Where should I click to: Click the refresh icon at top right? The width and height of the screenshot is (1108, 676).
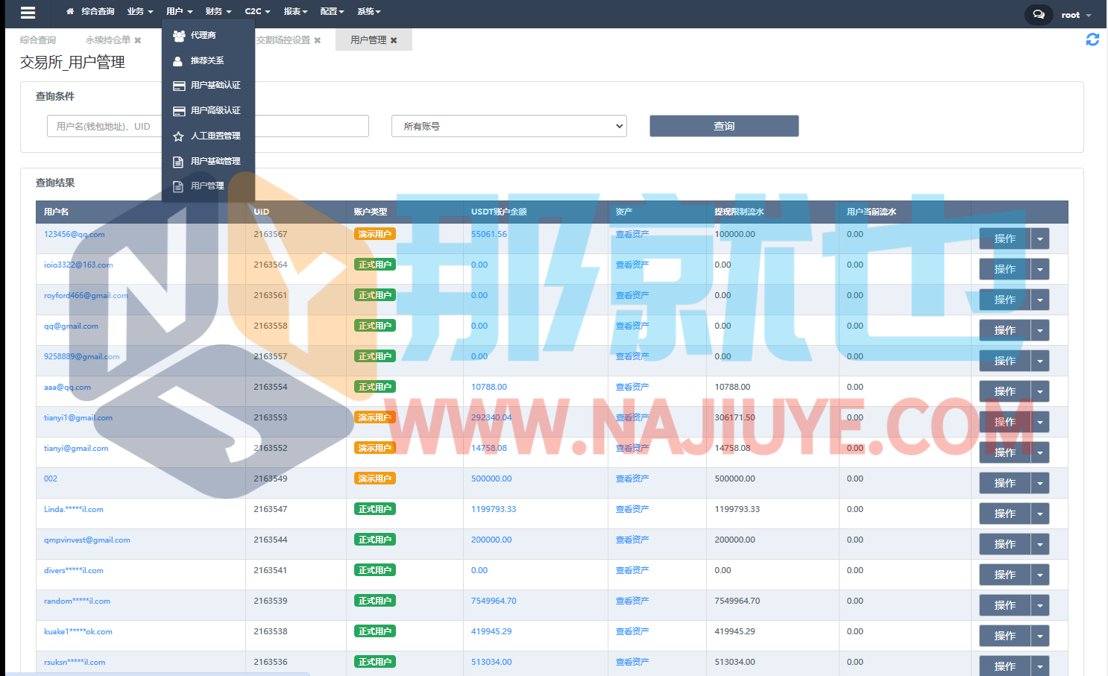click(1092, 40)
